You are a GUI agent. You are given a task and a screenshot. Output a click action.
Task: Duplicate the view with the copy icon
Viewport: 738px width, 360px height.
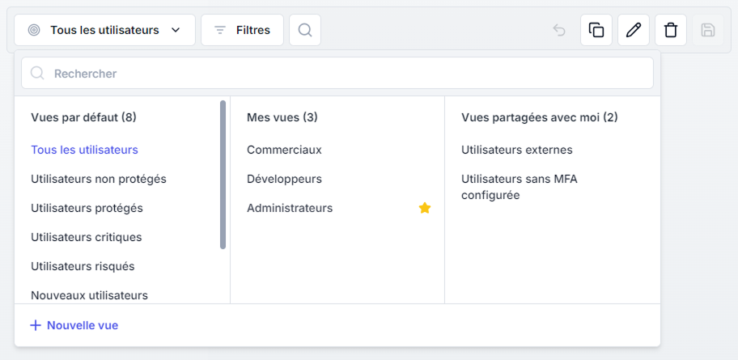coord(596,30)
